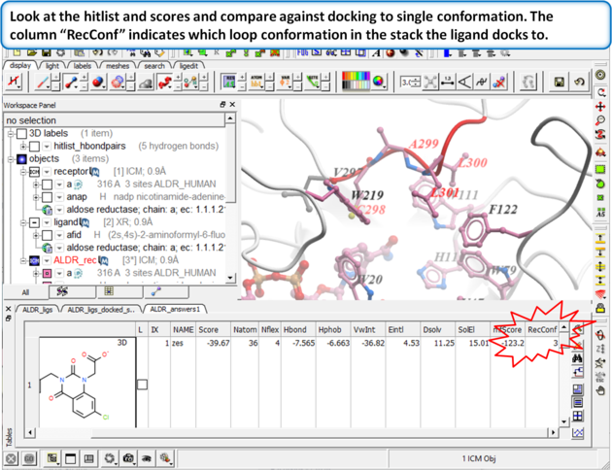
Task: Click the All selection filter button
Action: pos(25,290)
